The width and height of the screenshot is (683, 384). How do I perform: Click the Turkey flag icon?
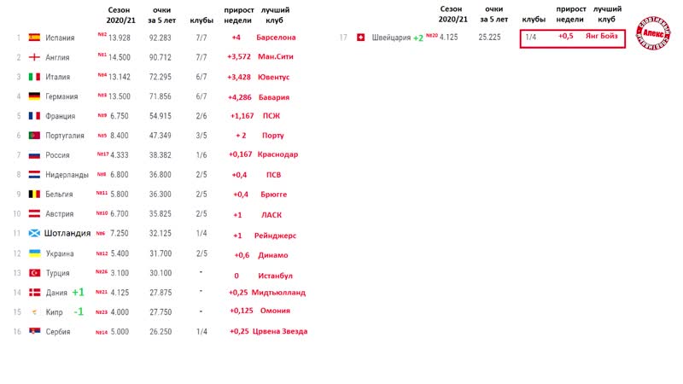click(x=35, y=273)
